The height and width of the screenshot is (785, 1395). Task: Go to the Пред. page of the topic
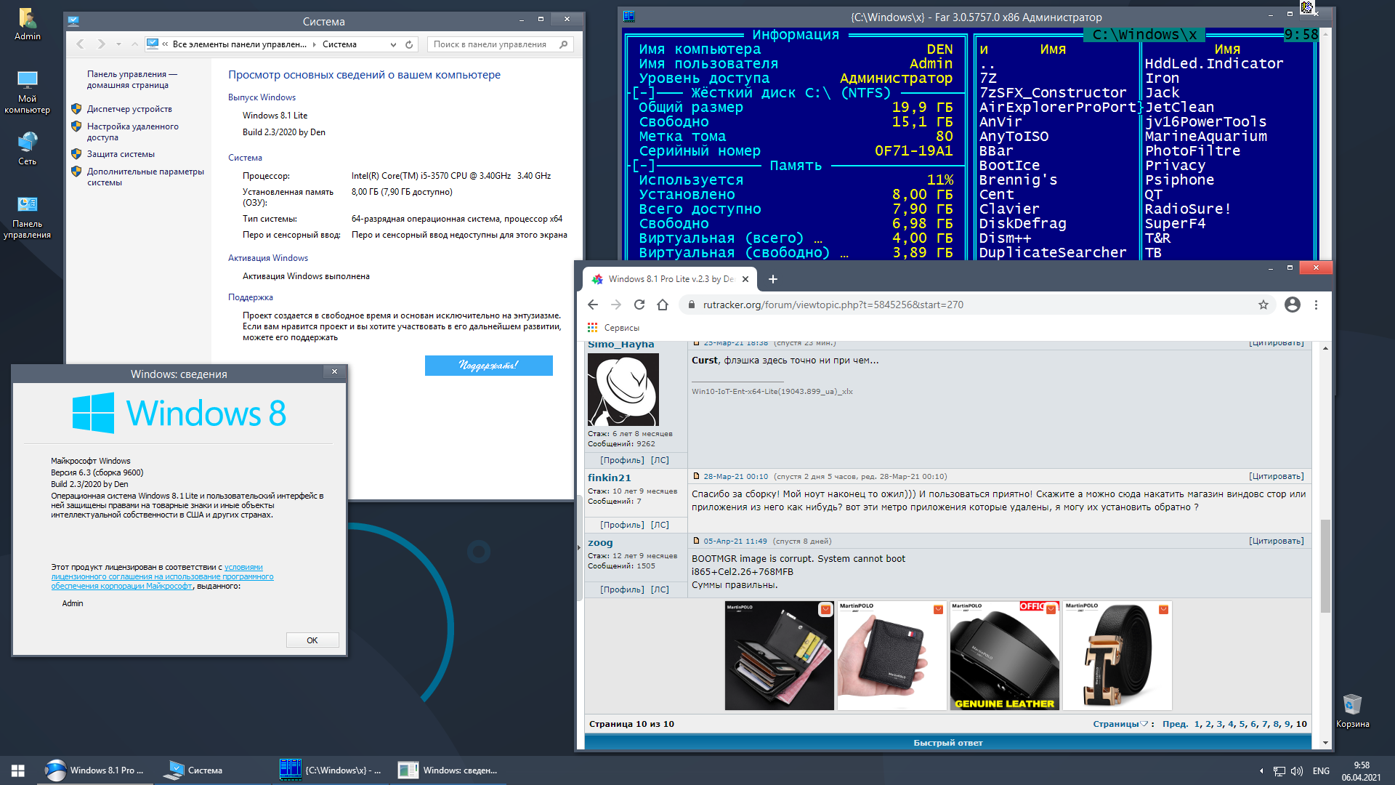click(x=1175, y=724)
